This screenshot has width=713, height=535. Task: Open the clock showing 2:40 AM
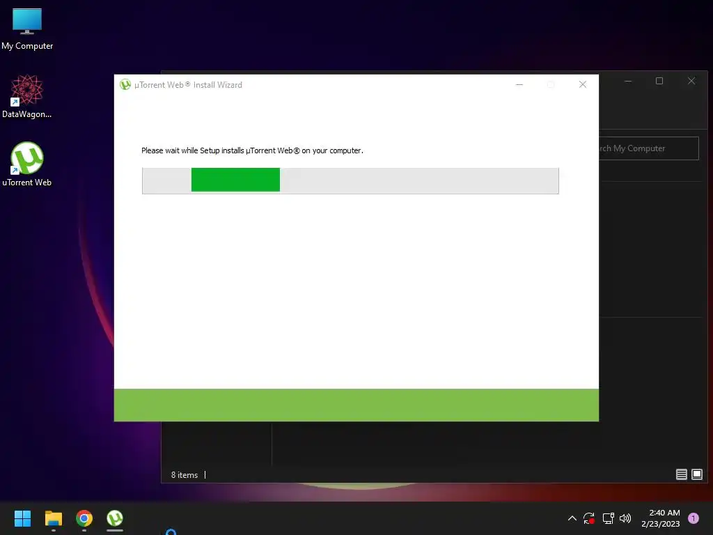(x=660, y=518)
